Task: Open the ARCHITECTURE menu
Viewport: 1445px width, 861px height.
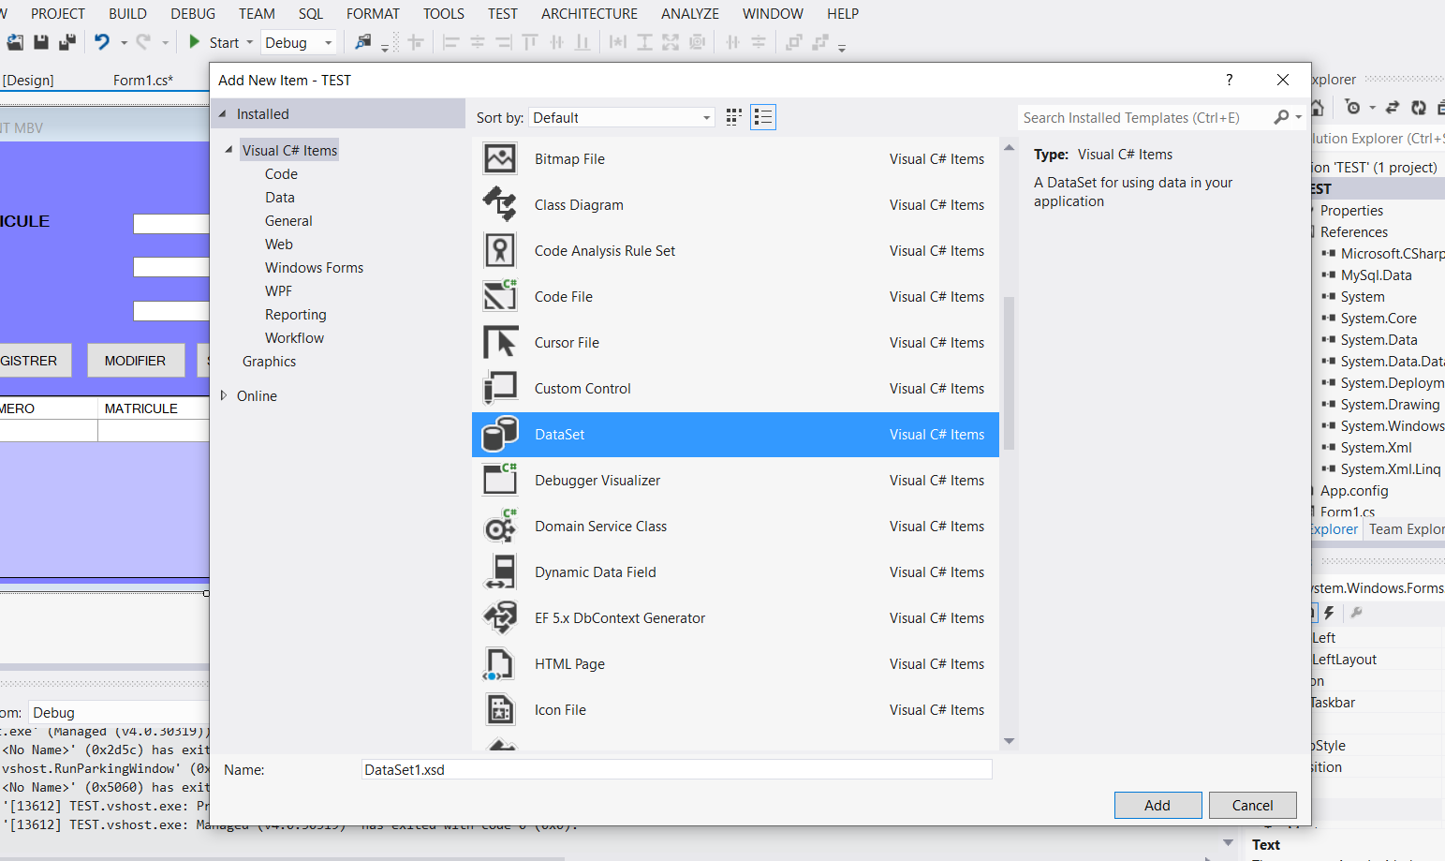Action: coord(589,13)
